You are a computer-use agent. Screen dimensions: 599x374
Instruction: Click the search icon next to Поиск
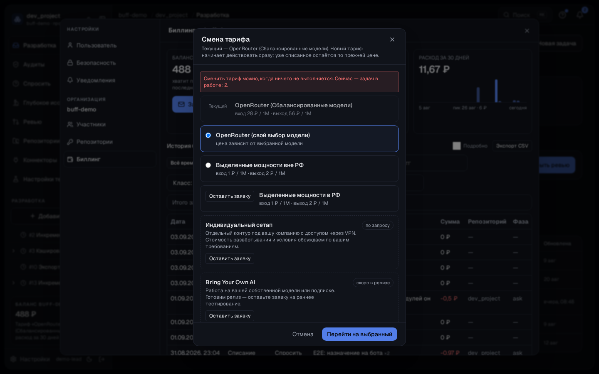pos(506,15)
